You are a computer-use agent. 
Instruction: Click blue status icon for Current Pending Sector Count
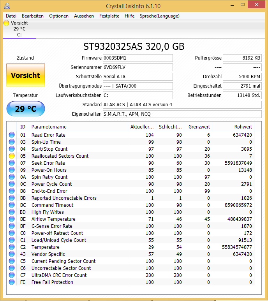(12, 261)
